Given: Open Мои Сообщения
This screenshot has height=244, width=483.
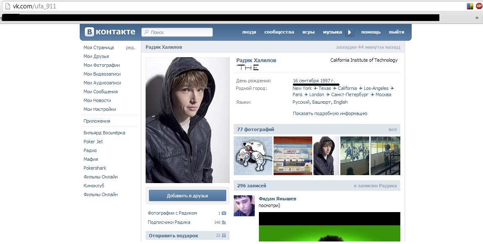Looking at the screenshot, I should coord(100,92).
